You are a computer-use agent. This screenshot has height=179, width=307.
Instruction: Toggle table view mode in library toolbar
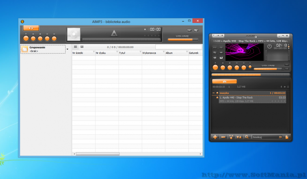[76, 47]
